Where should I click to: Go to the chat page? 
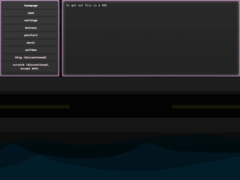(x=30, y=13)
